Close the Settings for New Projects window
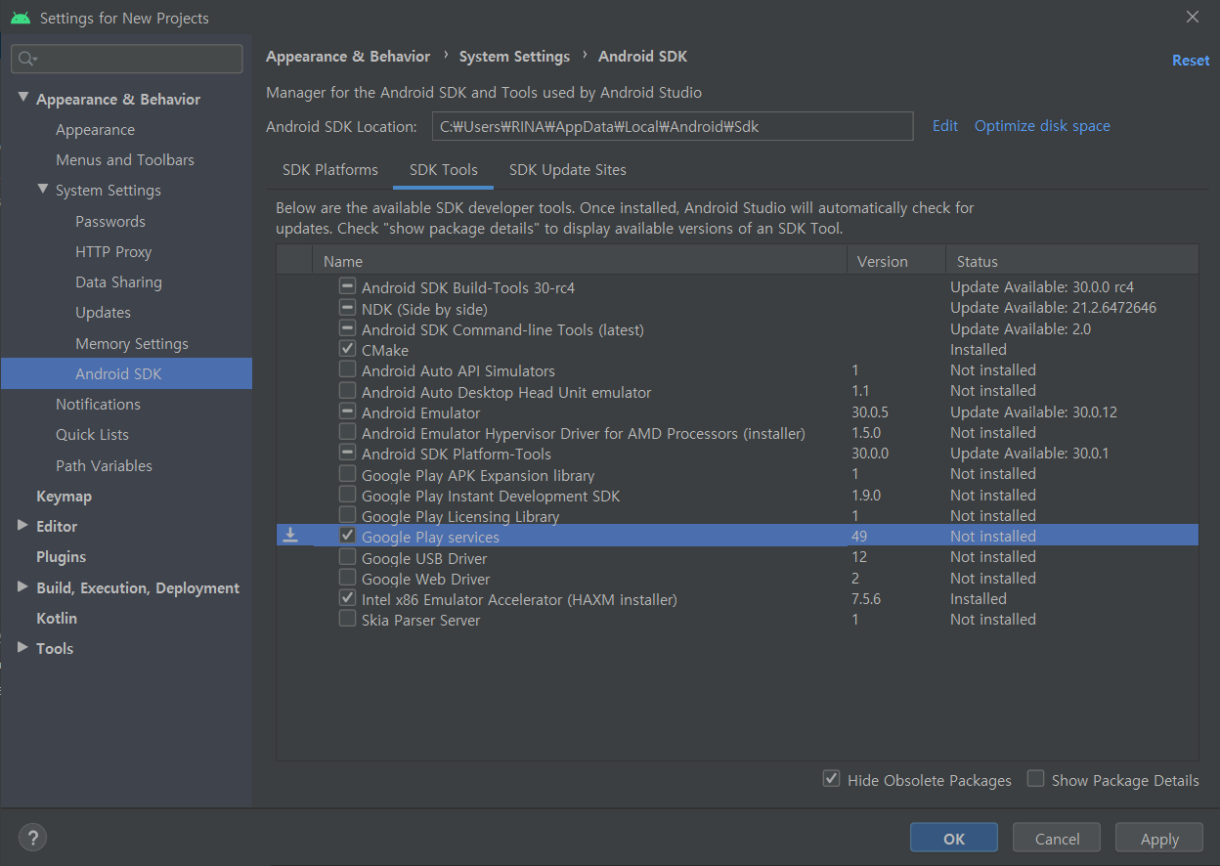 (1192, 17)
